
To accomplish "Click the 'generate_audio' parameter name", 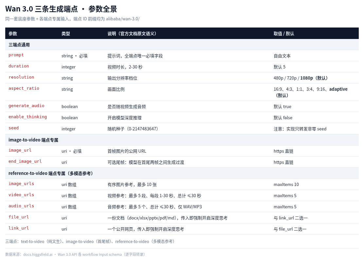I will point(27,106).
